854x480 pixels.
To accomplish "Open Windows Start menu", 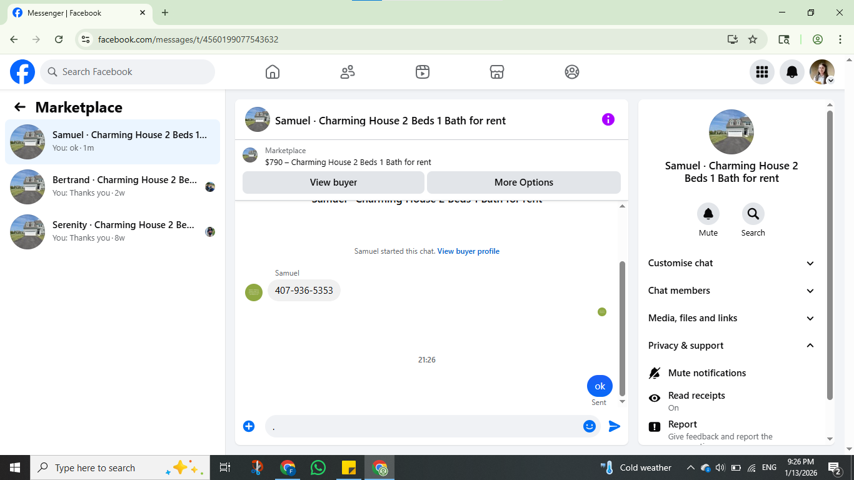I will point(15,467).
